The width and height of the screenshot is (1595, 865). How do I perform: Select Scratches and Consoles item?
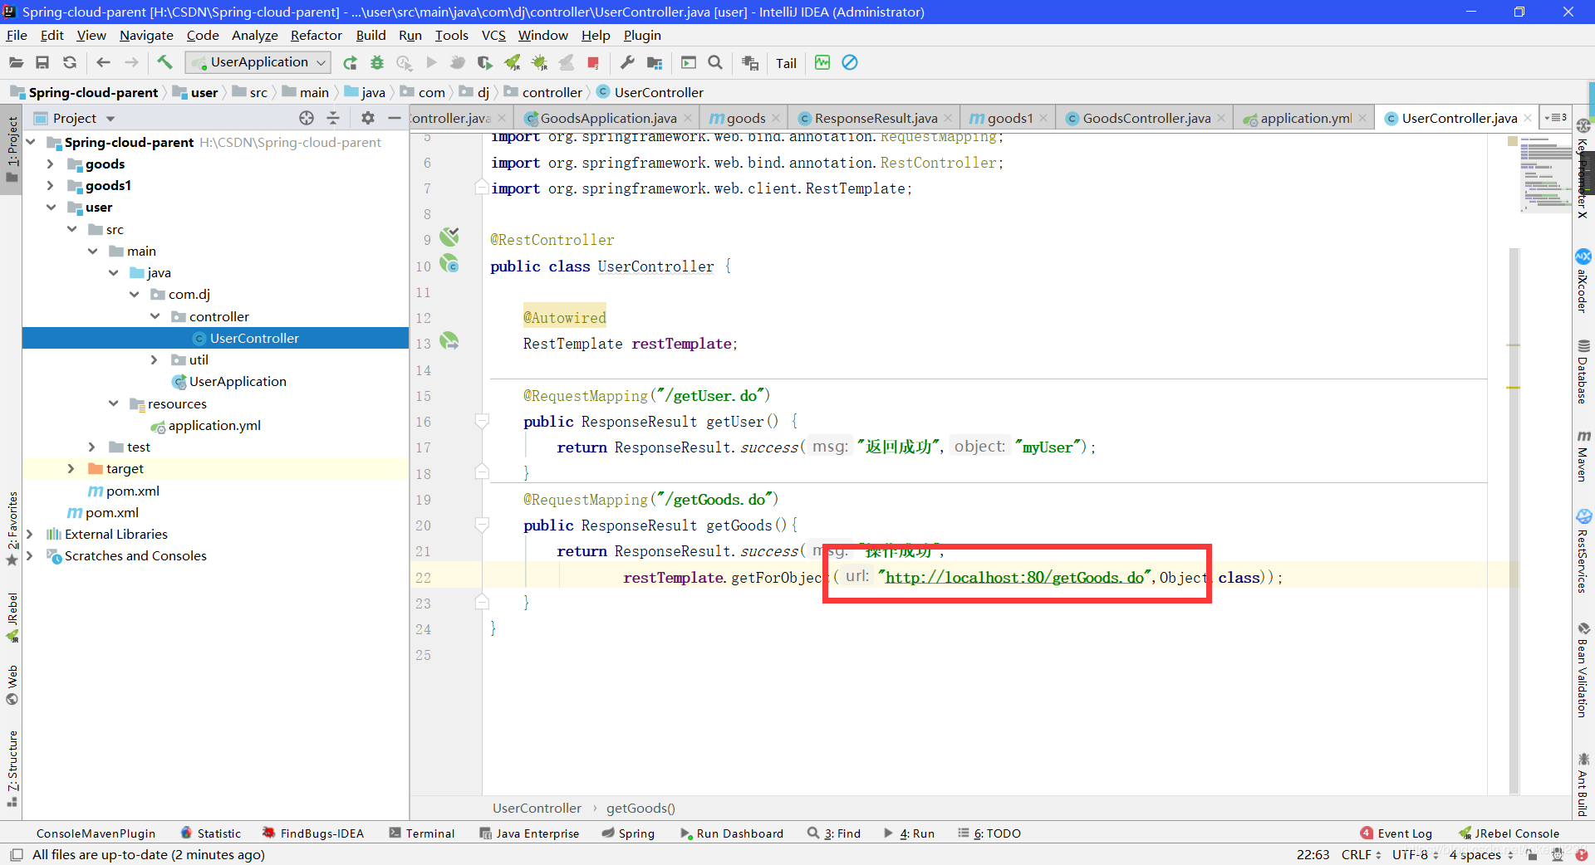point(135,555)
